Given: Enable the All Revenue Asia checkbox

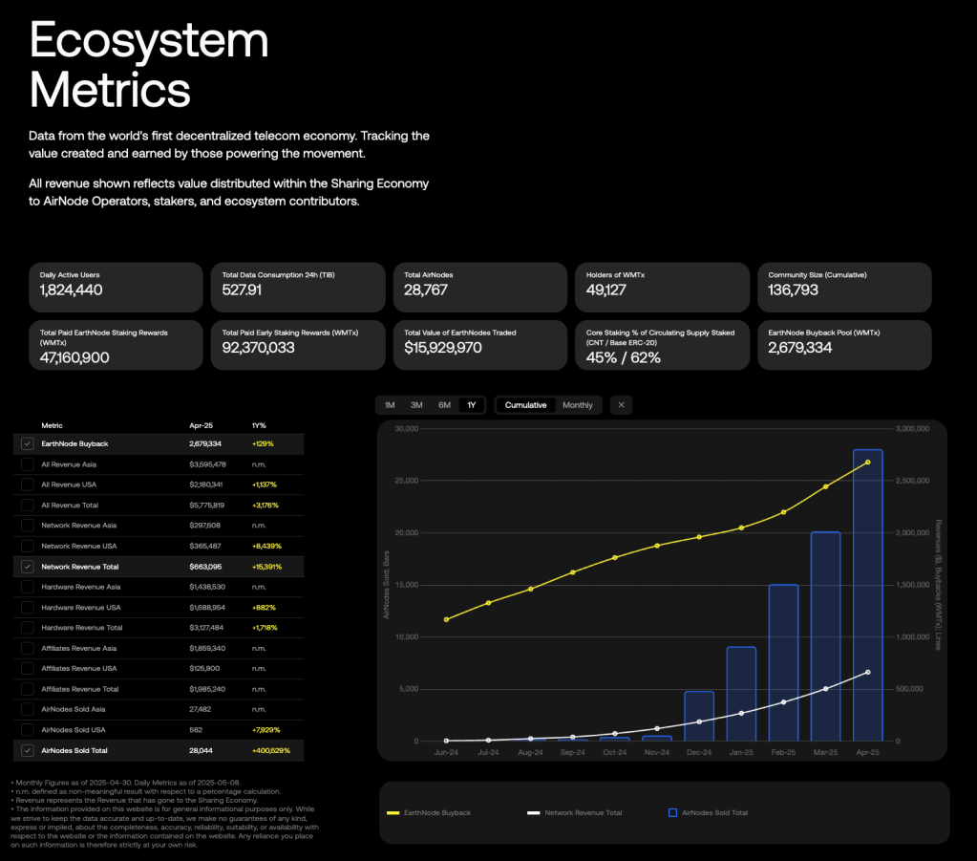Looking at the screenshot, I should tap(28, 464).
